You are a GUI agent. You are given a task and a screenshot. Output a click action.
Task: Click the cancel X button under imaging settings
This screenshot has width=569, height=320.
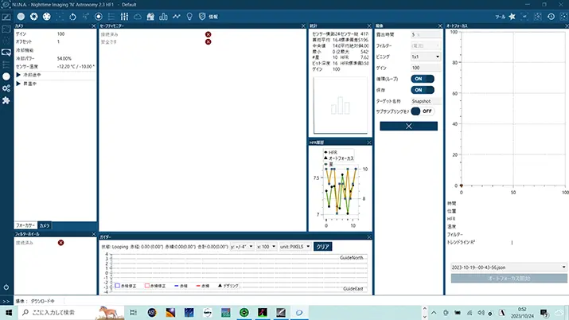408,126
